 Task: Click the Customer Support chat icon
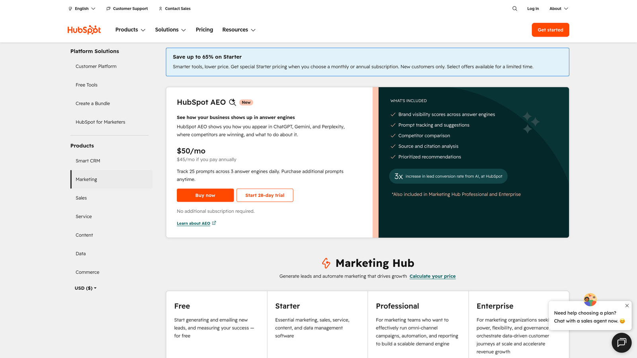(108, 8)
